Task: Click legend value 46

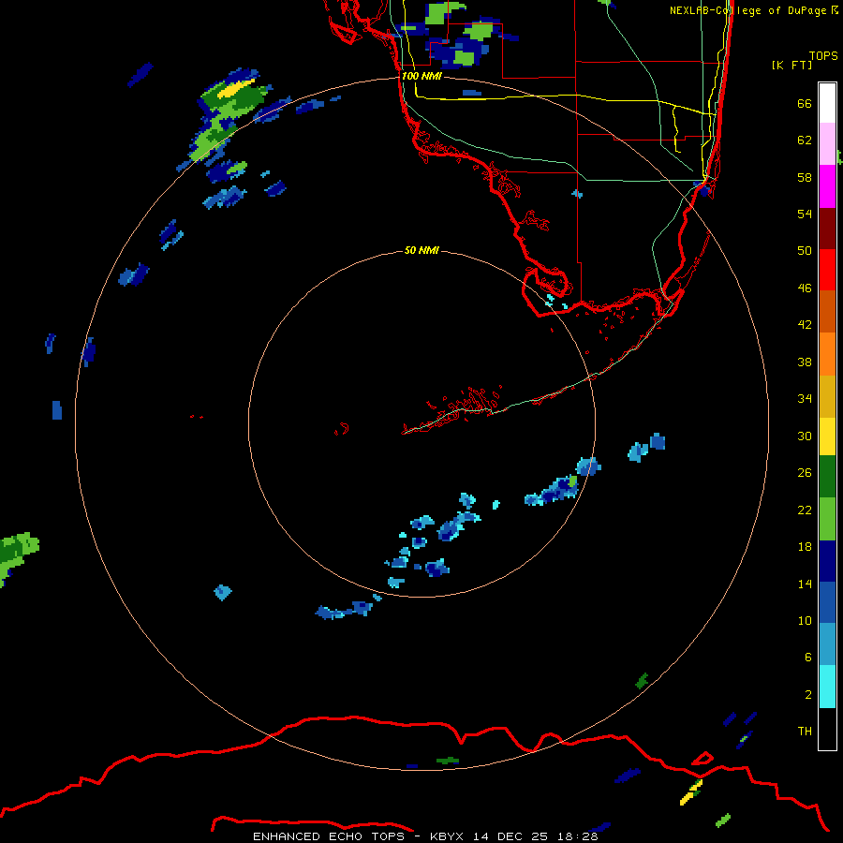Action: [805, 288]
